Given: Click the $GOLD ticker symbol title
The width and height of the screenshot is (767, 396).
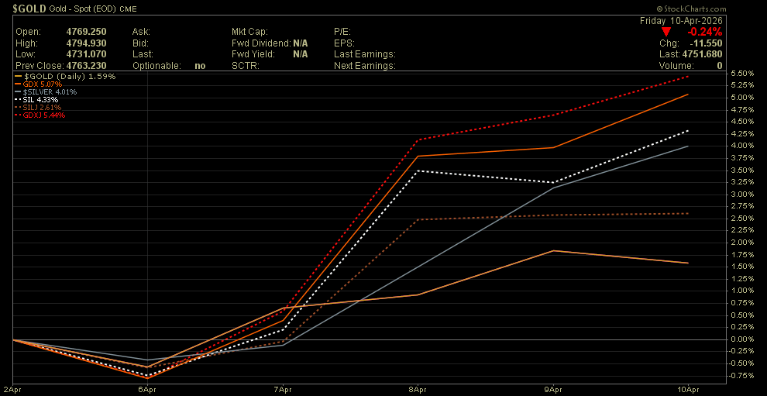Looking at the screenshot, I should (29, 7).
